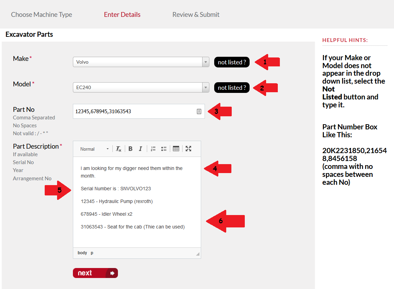Insert a numbered list in editor
394x289 pixels.
click(x=153, y=149)
